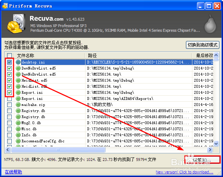Toggle the select-all checkbox in the header row

9,55
